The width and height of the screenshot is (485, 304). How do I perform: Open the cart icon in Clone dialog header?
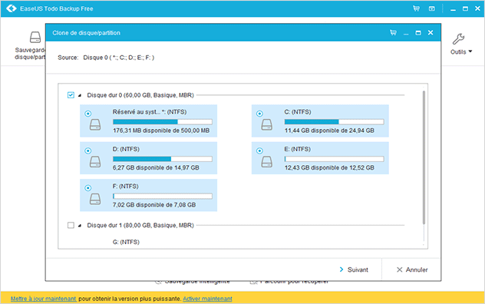(393, 32)
